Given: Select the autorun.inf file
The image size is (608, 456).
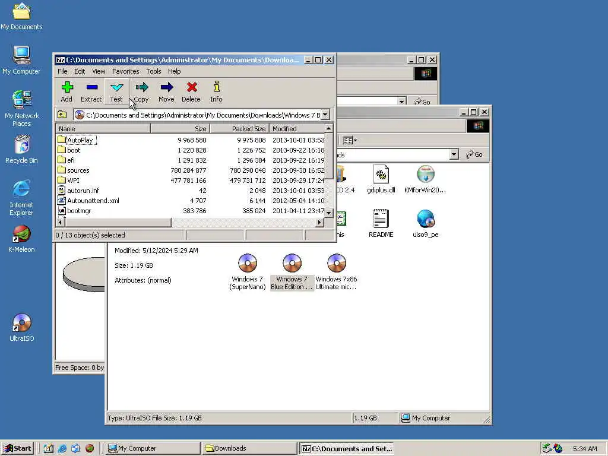Looking at the screenshot, I should pyautogui.click(x=79, y=191).
